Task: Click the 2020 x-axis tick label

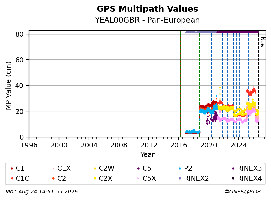Action: tap(208, 145)
